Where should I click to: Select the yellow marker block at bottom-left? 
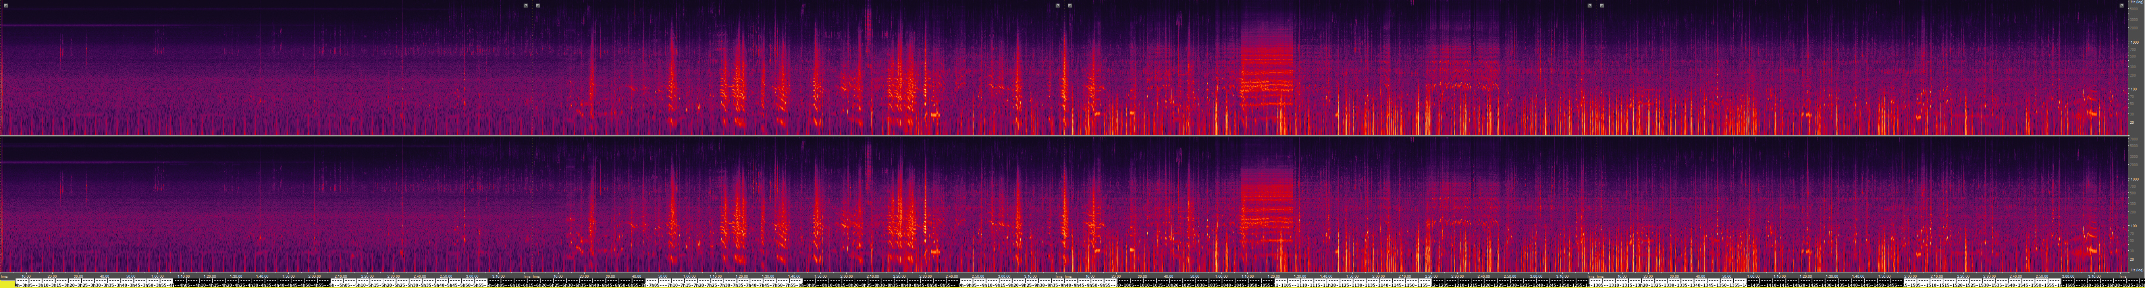(8, 284)
